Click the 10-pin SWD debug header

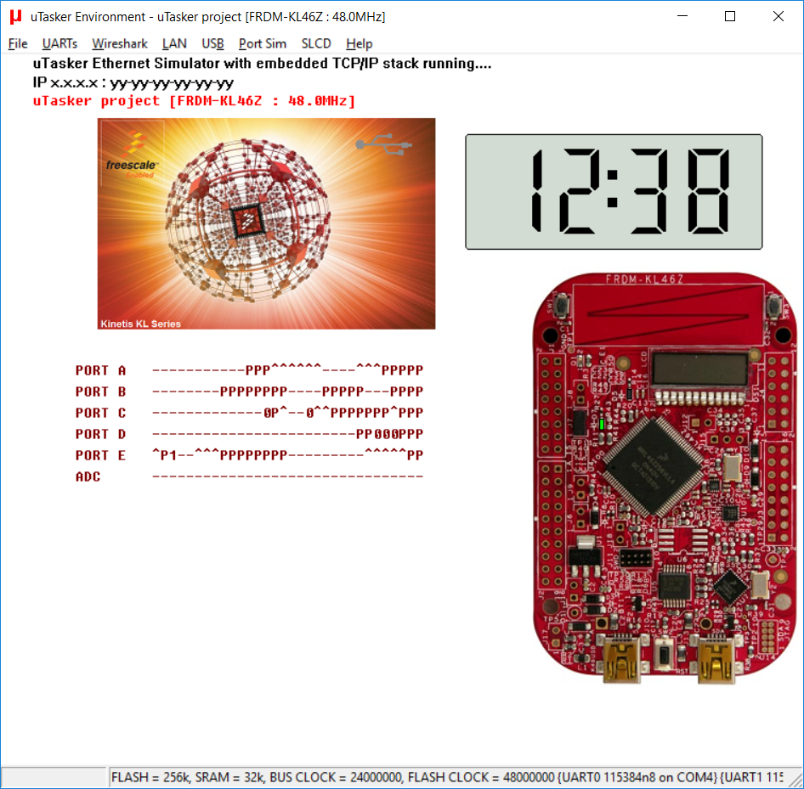(x=636, y=557)
